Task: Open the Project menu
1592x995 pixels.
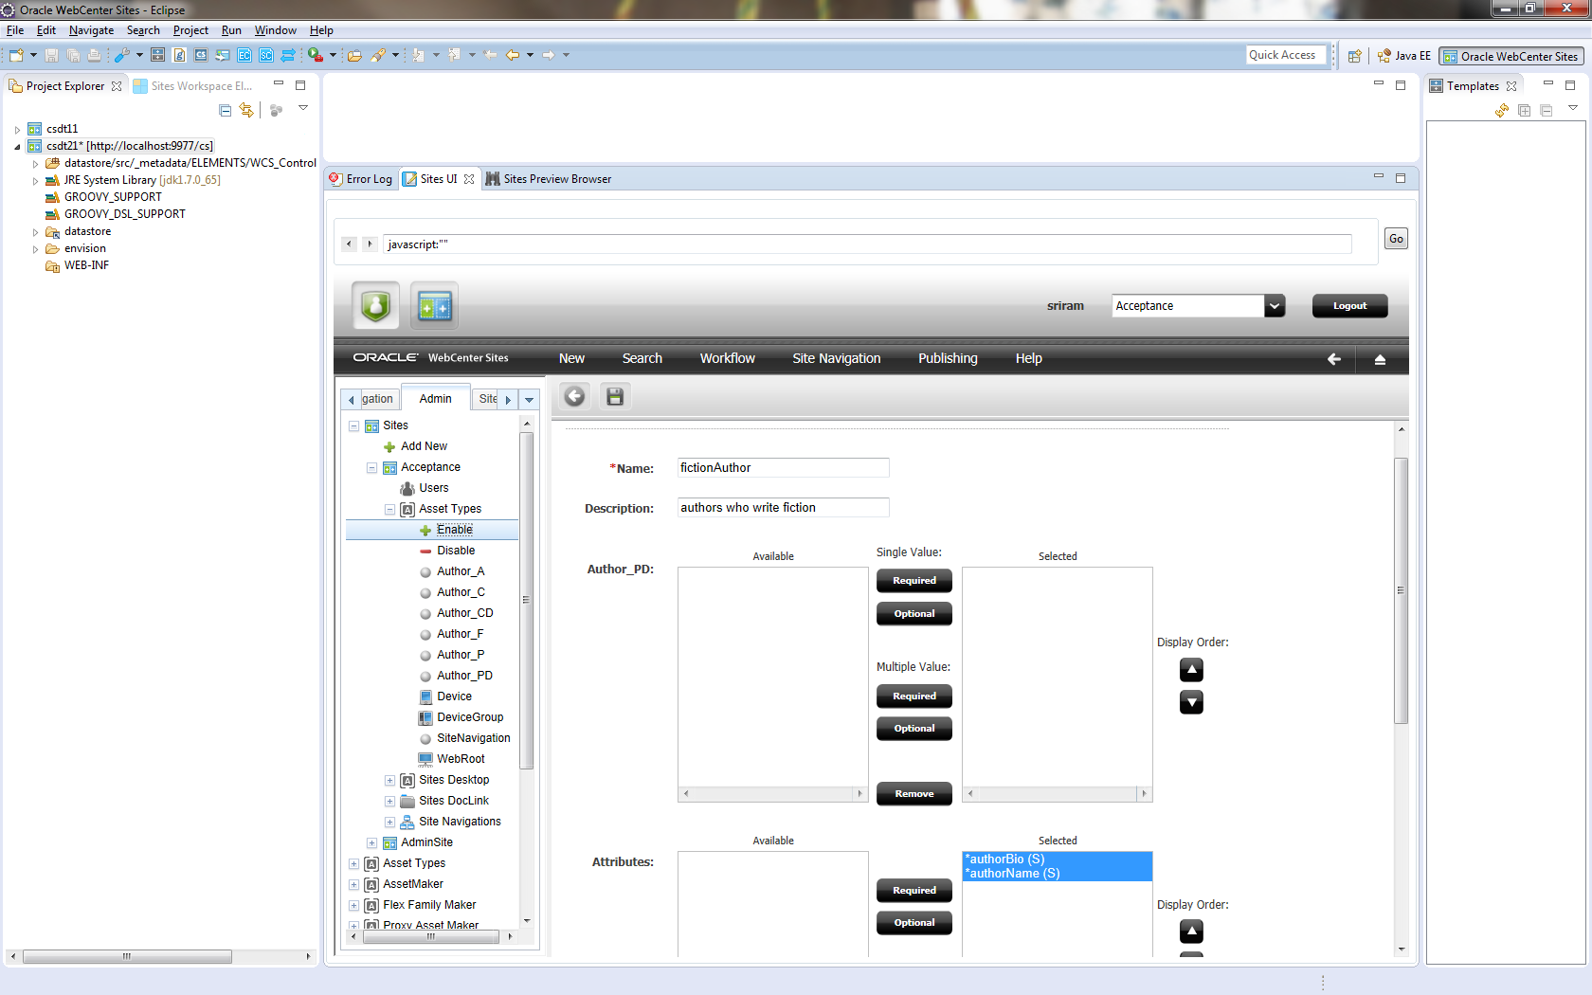Action: (x=190, y=30)
